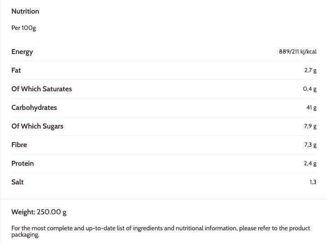Screen dimensions: 327x243
Task: Select the 7,3 g fibre value
Action: 310,145
